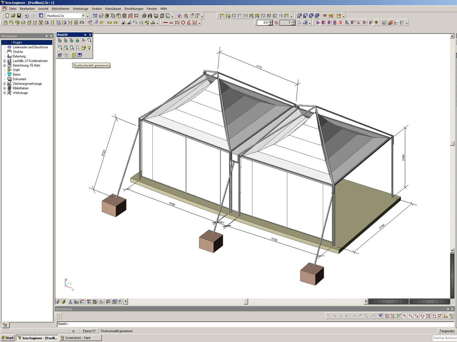Open the folder icon in main toolbar
The image size is (457, 342).
[12, 16]
